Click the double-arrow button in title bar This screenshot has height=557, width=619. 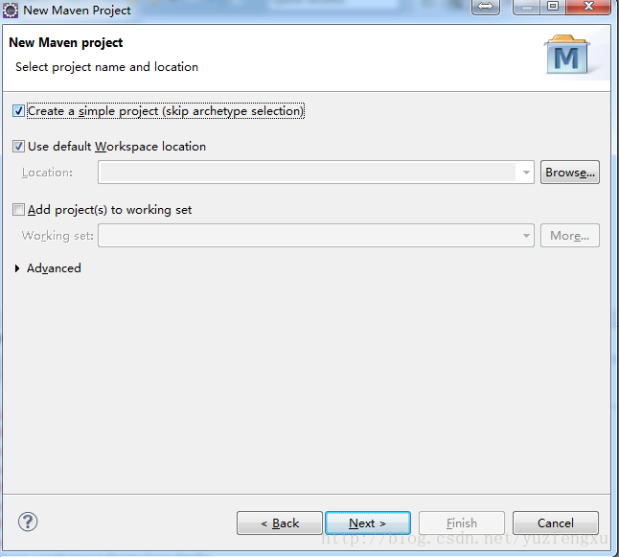486,7
